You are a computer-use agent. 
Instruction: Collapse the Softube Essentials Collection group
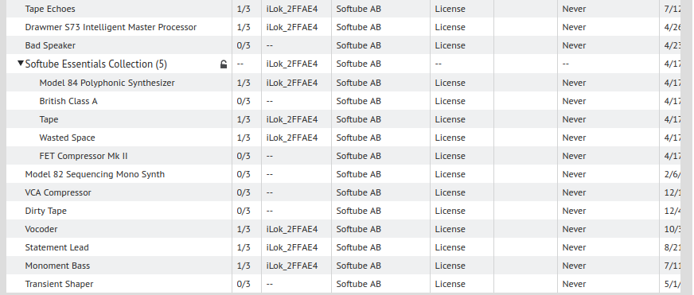(21, 64)
